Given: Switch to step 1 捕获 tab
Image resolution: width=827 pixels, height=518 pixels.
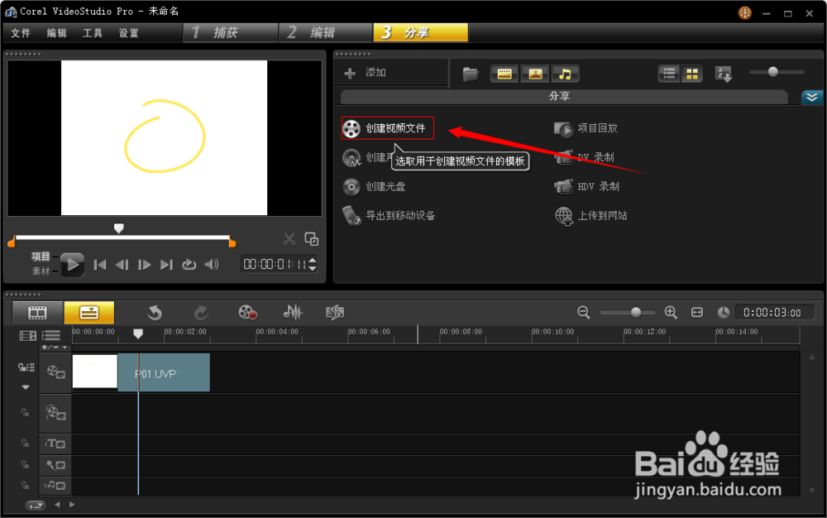Looking at the screenshot, I should coord(230,33).
